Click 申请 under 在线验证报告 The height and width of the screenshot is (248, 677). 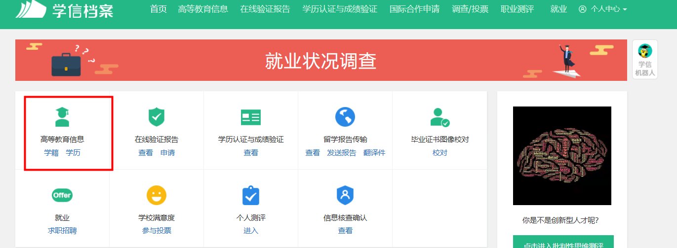167,152
